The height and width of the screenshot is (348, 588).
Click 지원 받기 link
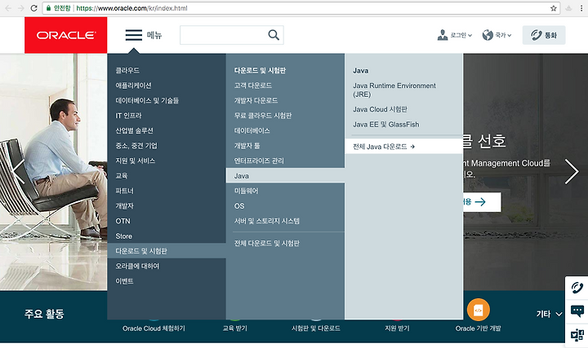click(x=398, y=328)
